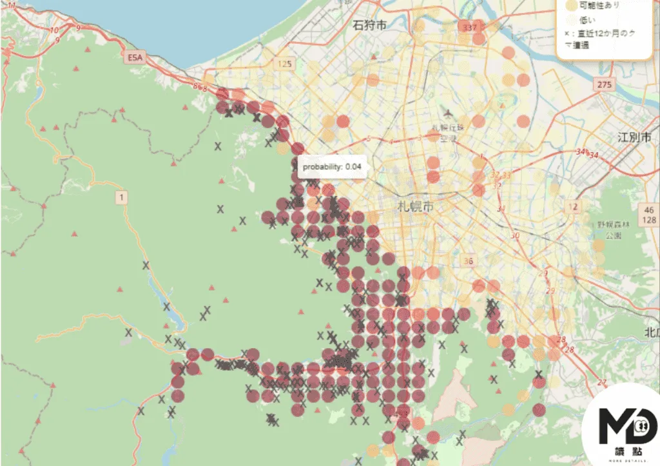Click the route 275 road shield
The width and height of the screenshot is (660, 466).
pyautogui.click(x=604, y=85)
